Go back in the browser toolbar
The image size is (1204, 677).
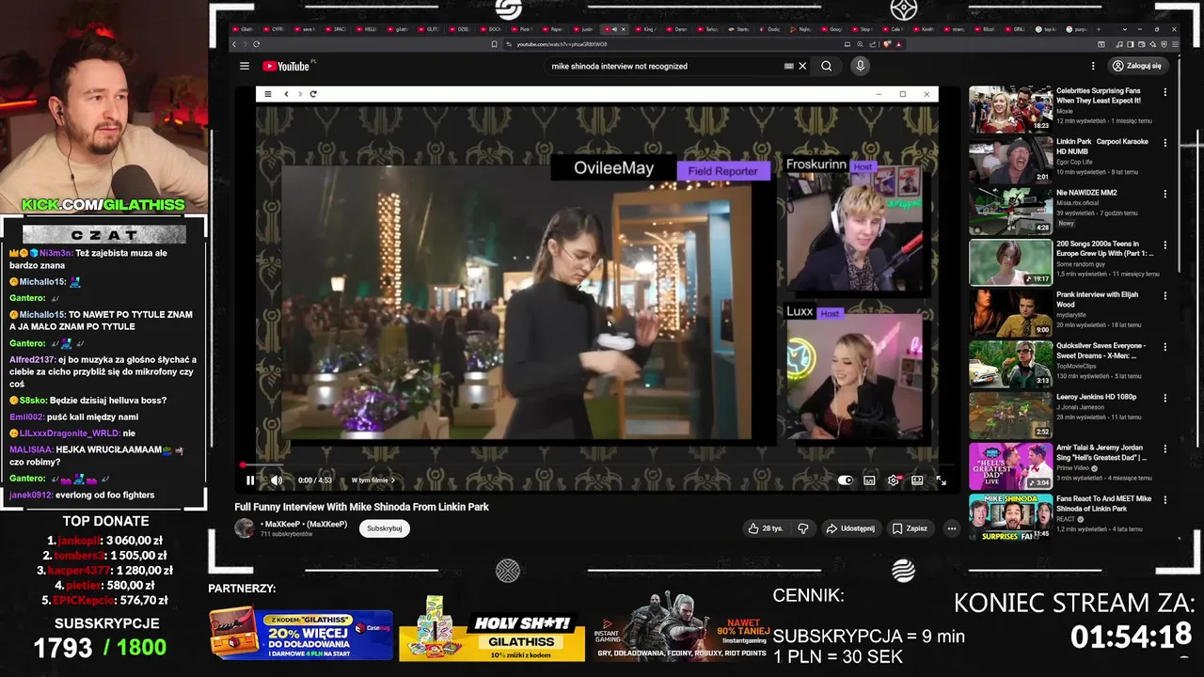[x=235, y=44]
